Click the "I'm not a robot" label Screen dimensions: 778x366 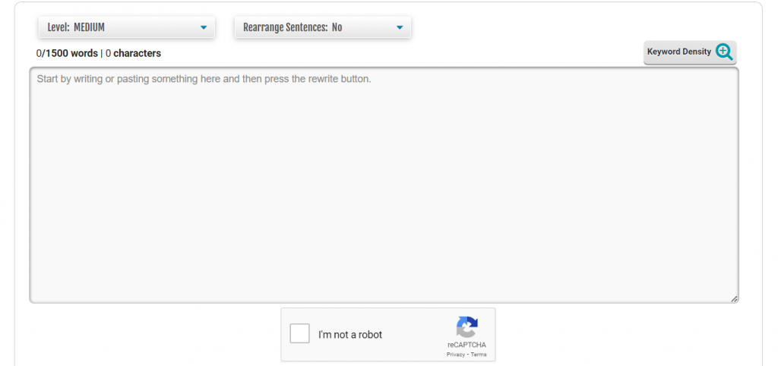pyautogui.click(x=350, y=335)
